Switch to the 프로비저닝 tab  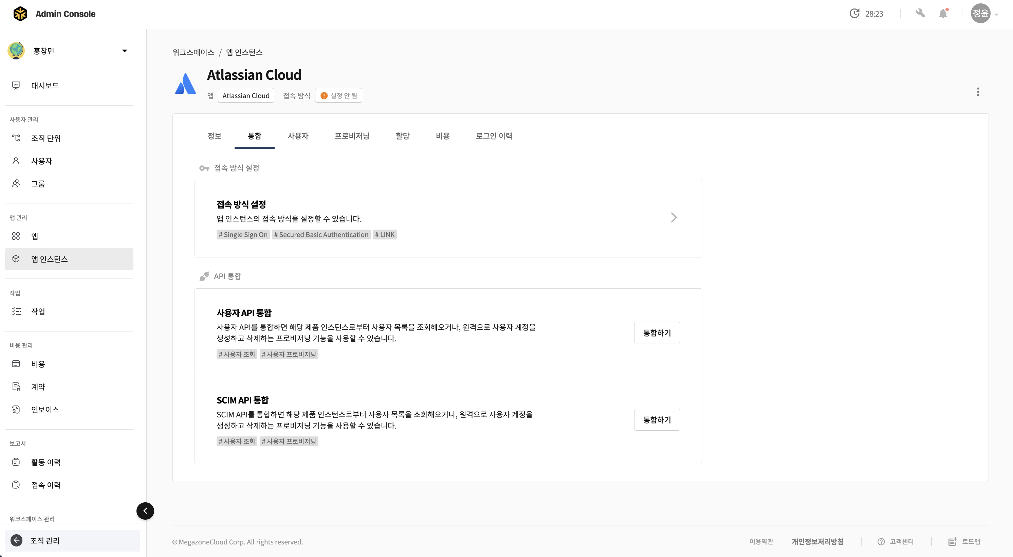pyautogui.click(x=352, y=136)
